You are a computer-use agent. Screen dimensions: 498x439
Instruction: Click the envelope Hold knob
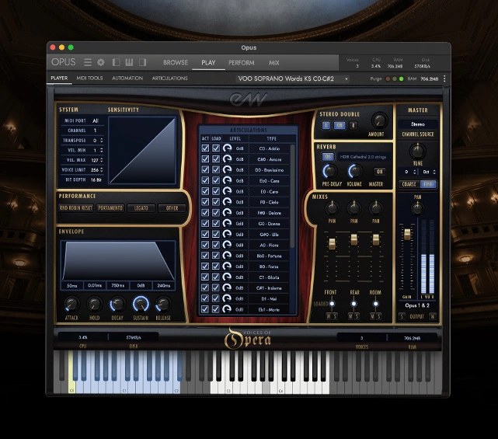(x=94, y=304)
